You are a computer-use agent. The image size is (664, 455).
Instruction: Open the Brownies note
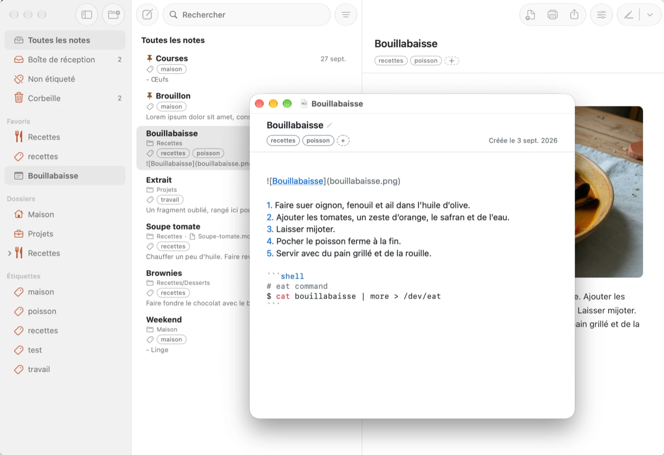point(194,288)
